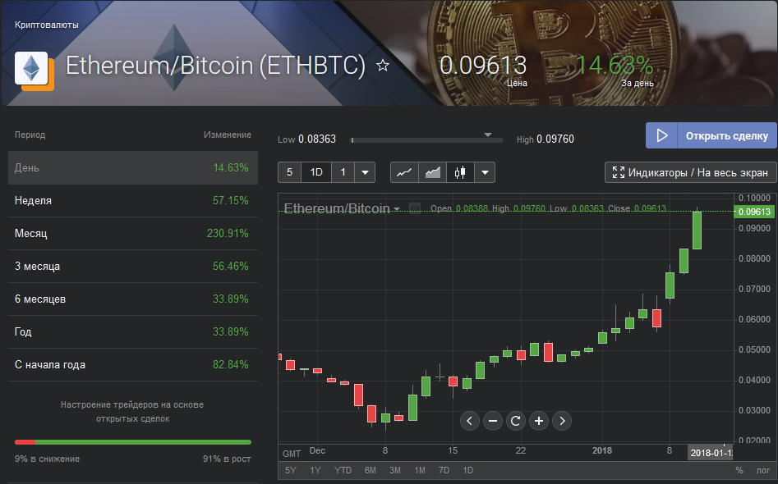778x484 pixels.
Task: Toggle the 1D interval button
Action: tap(316, 172)
